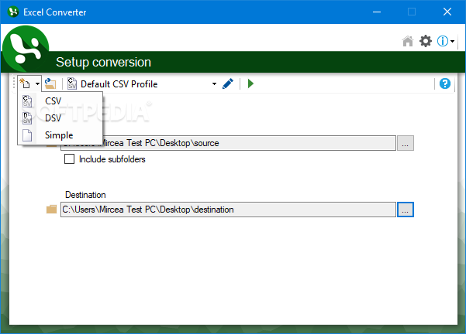Click the source folder path field
The width and height of the screenshot is (466, 334).
228,143
